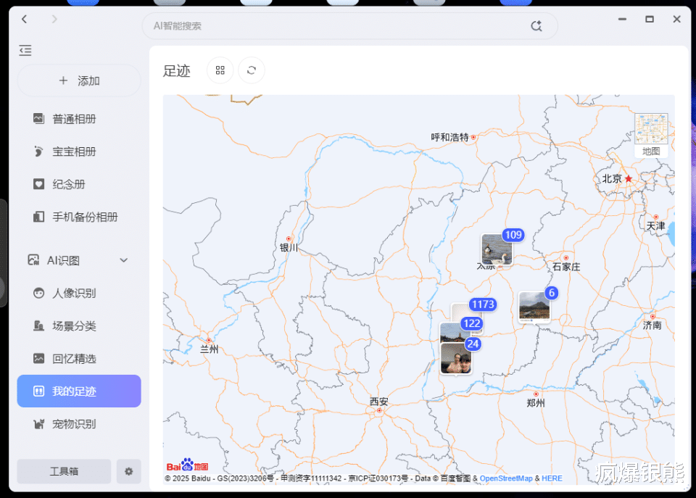
Task: Open the photo cluster labeled 1173
Action: (x=483, y=304)
